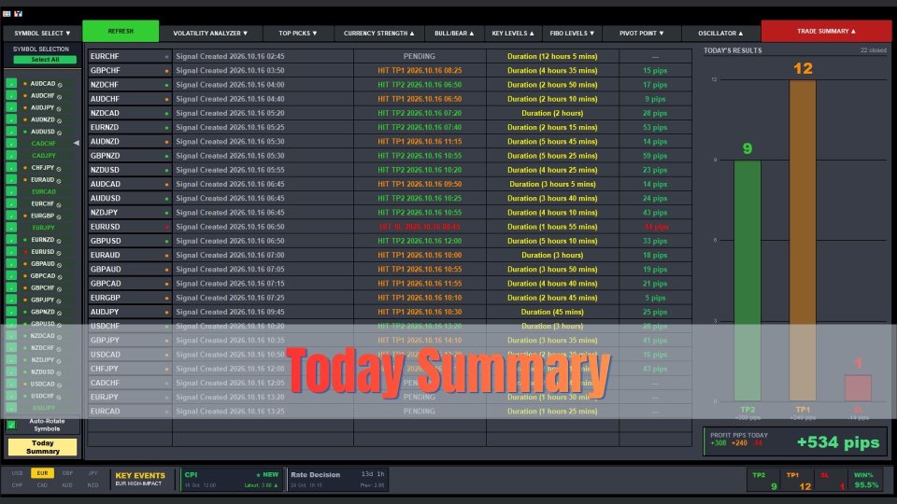Toggle the GBPCAD symbol checkbox
This screenshot has height=504, width=897.
(11, 275)
